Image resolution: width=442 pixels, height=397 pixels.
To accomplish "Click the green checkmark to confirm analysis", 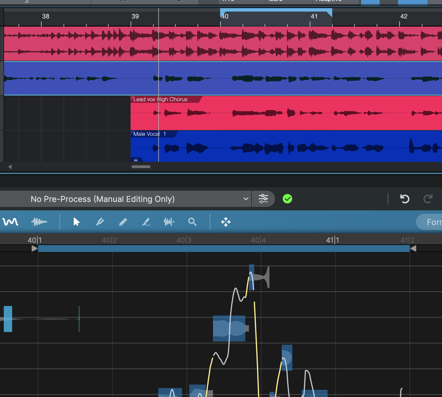I will point(287,199).
